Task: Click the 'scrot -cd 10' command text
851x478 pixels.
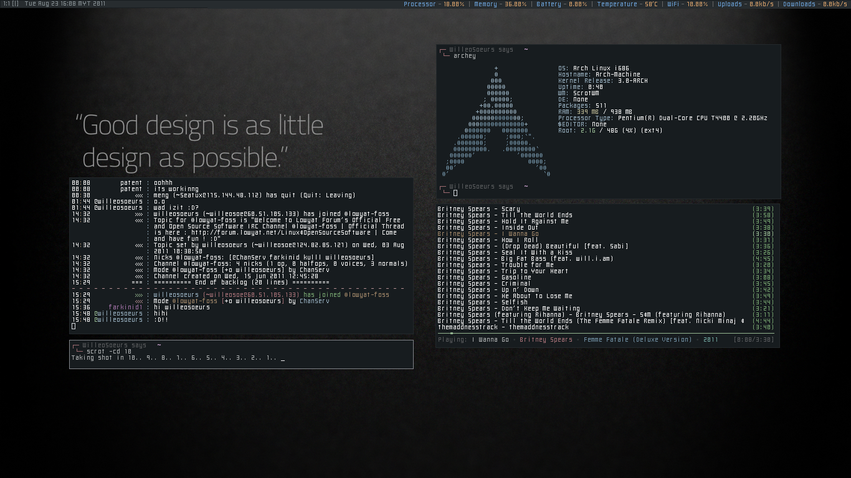Action: click(109, 352)
